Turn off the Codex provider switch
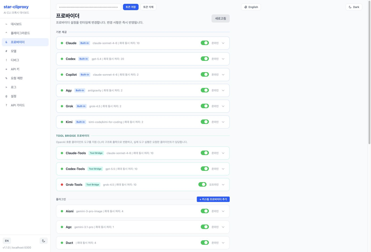 (205, 59)
